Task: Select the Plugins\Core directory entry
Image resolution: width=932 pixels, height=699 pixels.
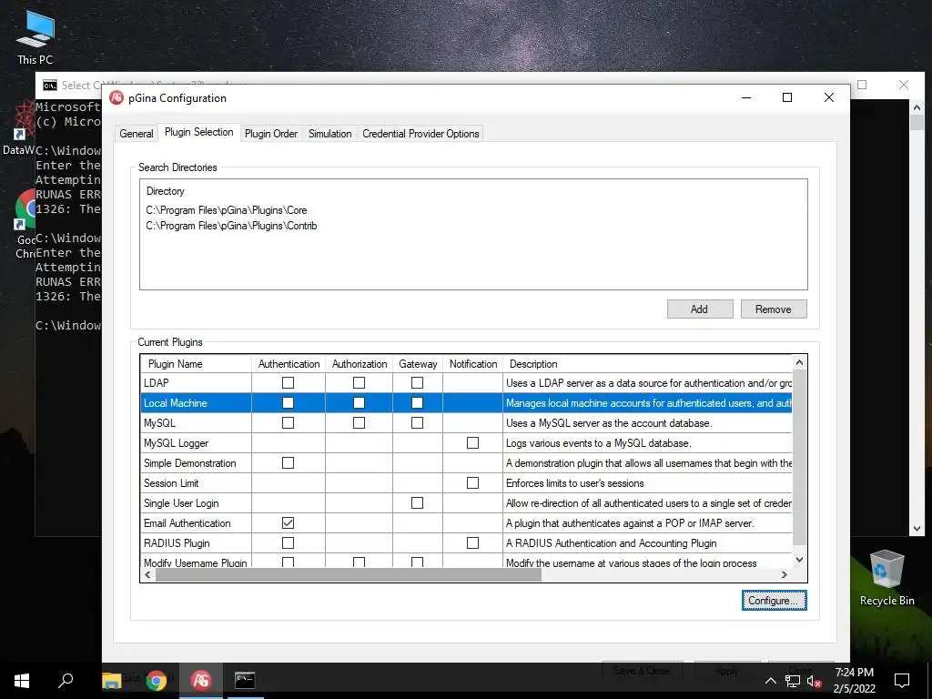Action: (x=227, y=210)
